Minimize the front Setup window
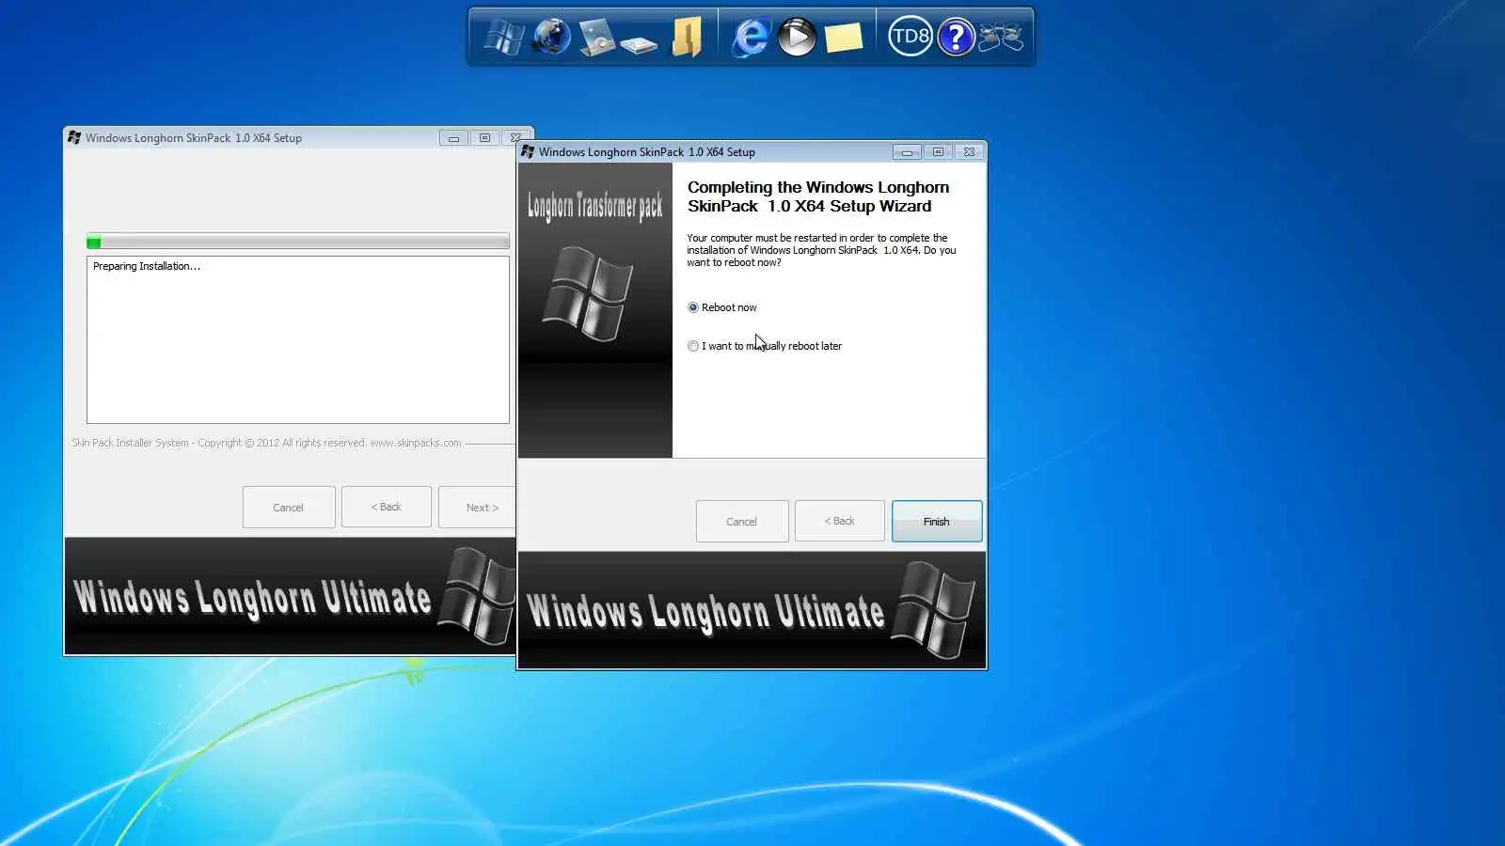The width and height of the screenshot is (1505, 846). click(x=907, y=152)
